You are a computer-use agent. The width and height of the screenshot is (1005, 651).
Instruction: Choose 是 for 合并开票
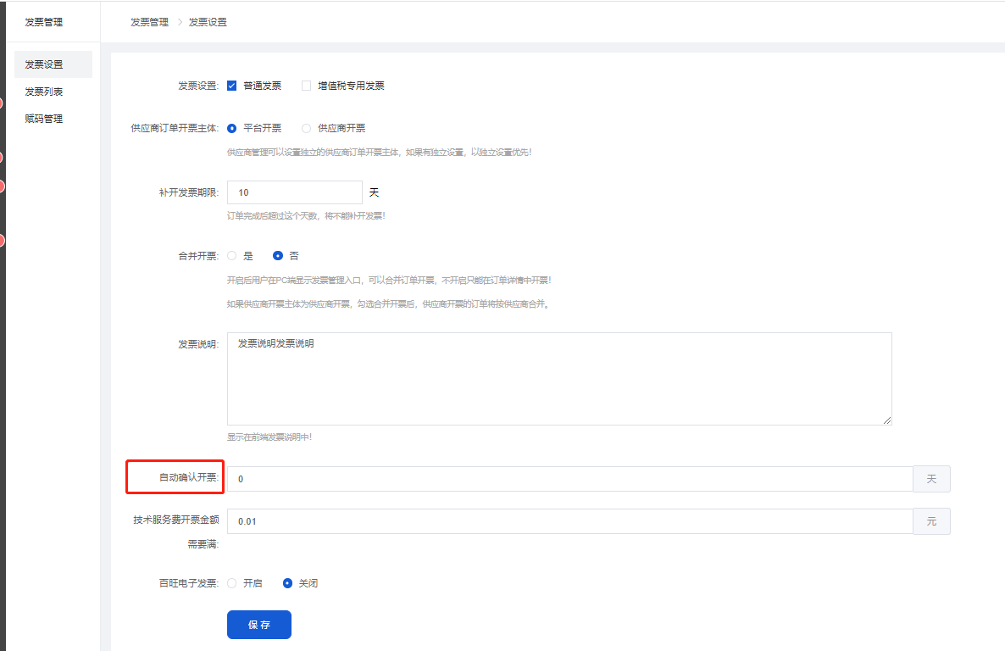(232, 255)
